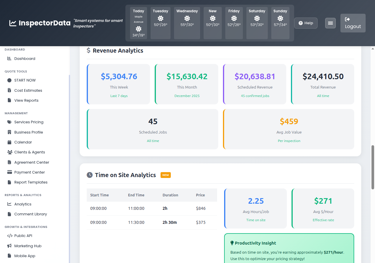Click the Logout button
The height and width of the screenshot is (263, 375).
click(x=353, y=23)
